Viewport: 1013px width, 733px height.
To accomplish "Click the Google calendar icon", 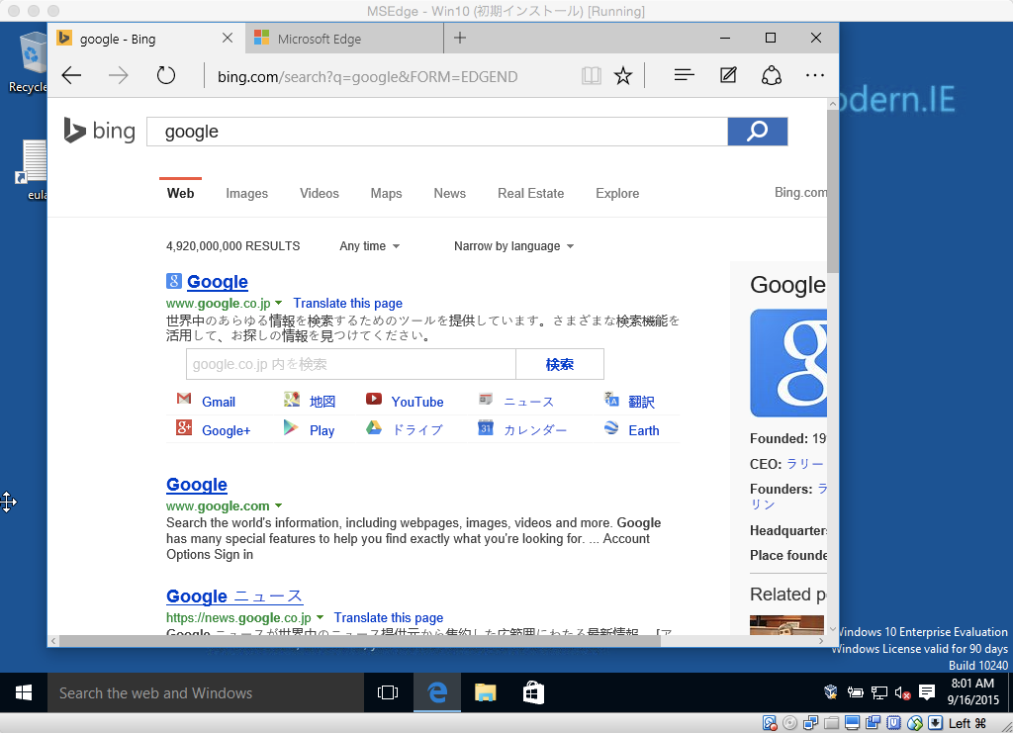I will 486,427.
